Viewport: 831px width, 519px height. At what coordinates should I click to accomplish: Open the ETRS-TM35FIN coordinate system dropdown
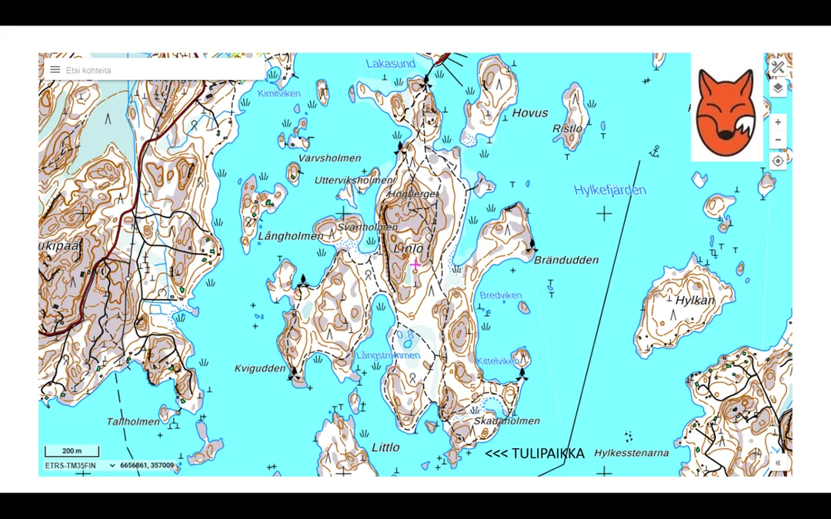[80, 466]
